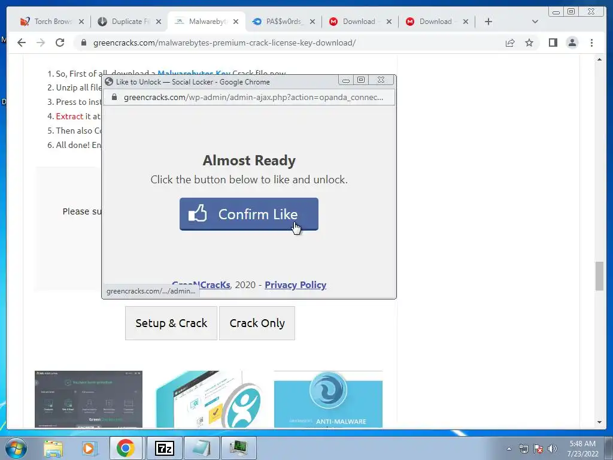Click the Crack Only button
Image resolution: width=613 pixels, height=460 pixels.
point(257,323)
